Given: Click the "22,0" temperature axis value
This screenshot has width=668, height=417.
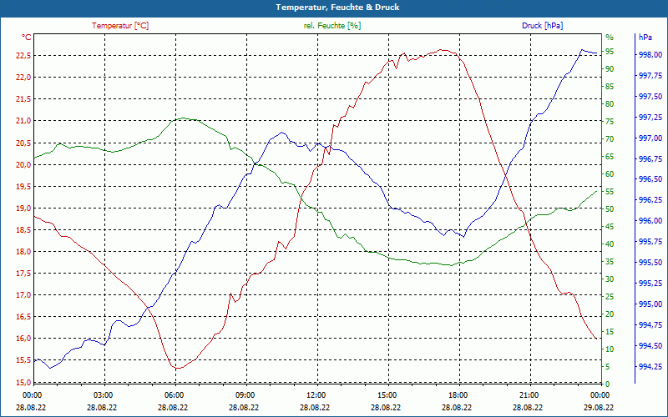Looking at the screenshot, I should (x=23, y=78).
